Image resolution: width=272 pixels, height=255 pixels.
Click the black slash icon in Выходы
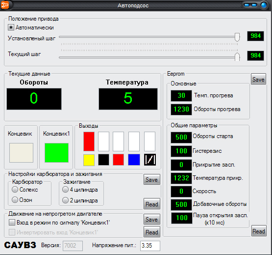(150, 160)
